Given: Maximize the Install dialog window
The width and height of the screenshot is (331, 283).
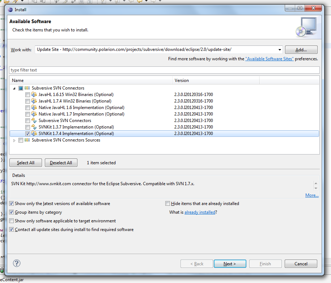Looking at the screenshot, I should coord(300,8).
